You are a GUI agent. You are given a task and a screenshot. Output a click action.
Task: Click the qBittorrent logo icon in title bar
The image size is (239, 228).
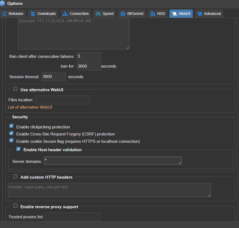(2, 4)
